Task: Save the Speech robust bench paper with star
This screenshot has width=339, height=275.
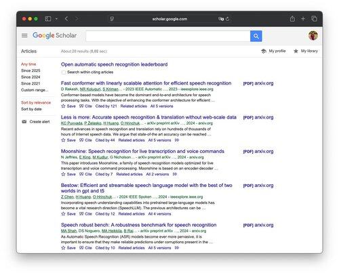Action: click(x=68, y=248)
